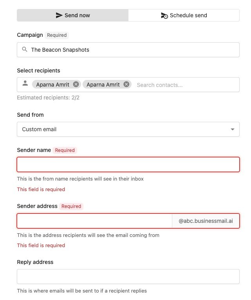This screenshot has width=251, height=300.
Task: Click into the Sender address field
Action: [94, 221]
